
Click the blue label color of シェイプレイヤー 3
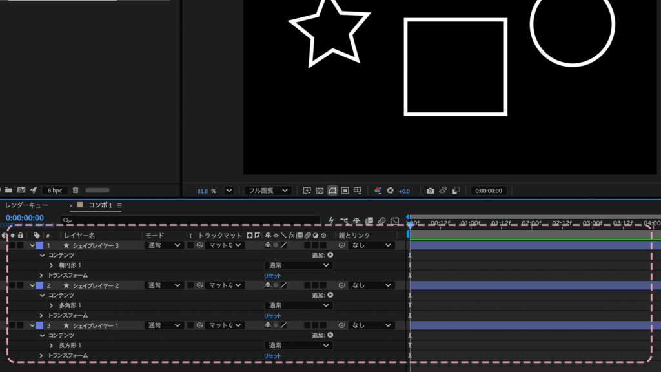point(39,245)
